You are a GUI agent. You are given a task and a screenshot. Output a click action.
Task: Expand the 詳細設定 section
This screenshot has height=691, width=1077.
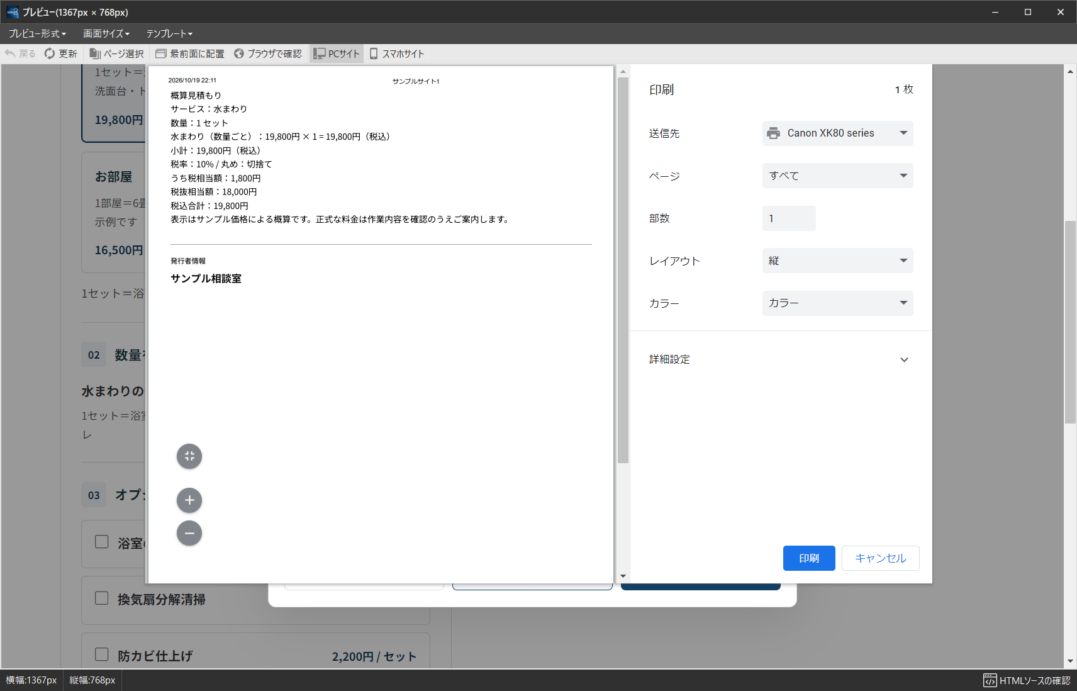[781, 359]
